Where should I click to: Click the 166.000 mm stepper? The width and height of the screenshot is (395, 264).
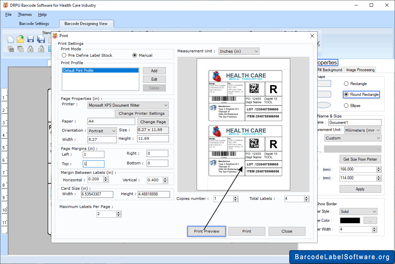point(379,169)
